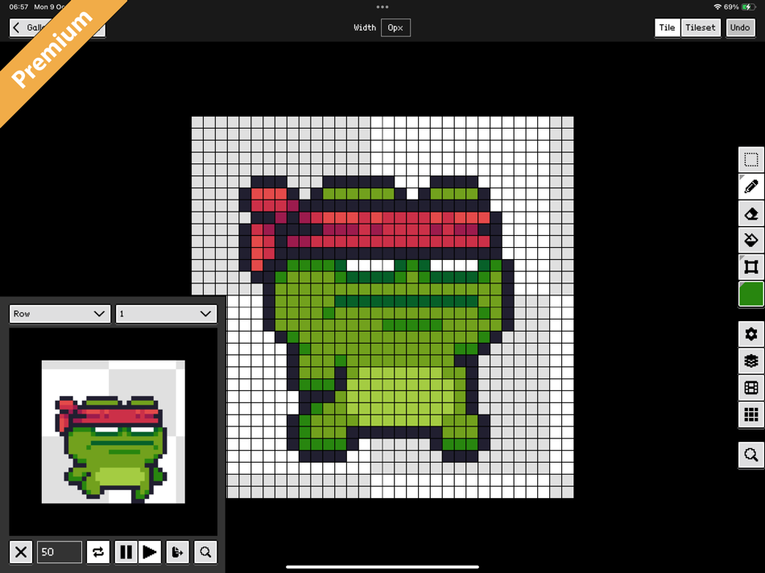This screenshot has height=573, width=765.
Task: Click the frog animation preview thumbnail
Action: tap(114, 432)
